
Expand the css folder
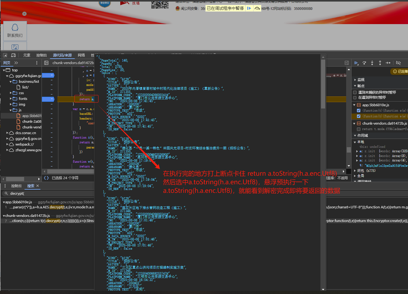(11, 93)
